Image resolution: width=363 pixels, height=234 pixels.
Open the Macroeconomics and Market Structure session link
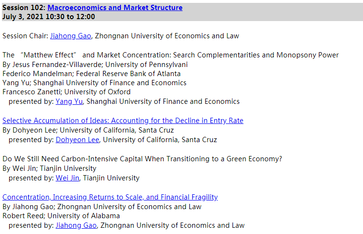115,8
